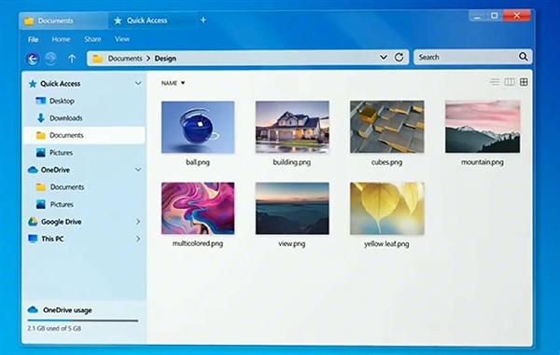560x355 pixels.
Task: Click the 2.1 GB used of 5 GB text
Action: (54, 328)
